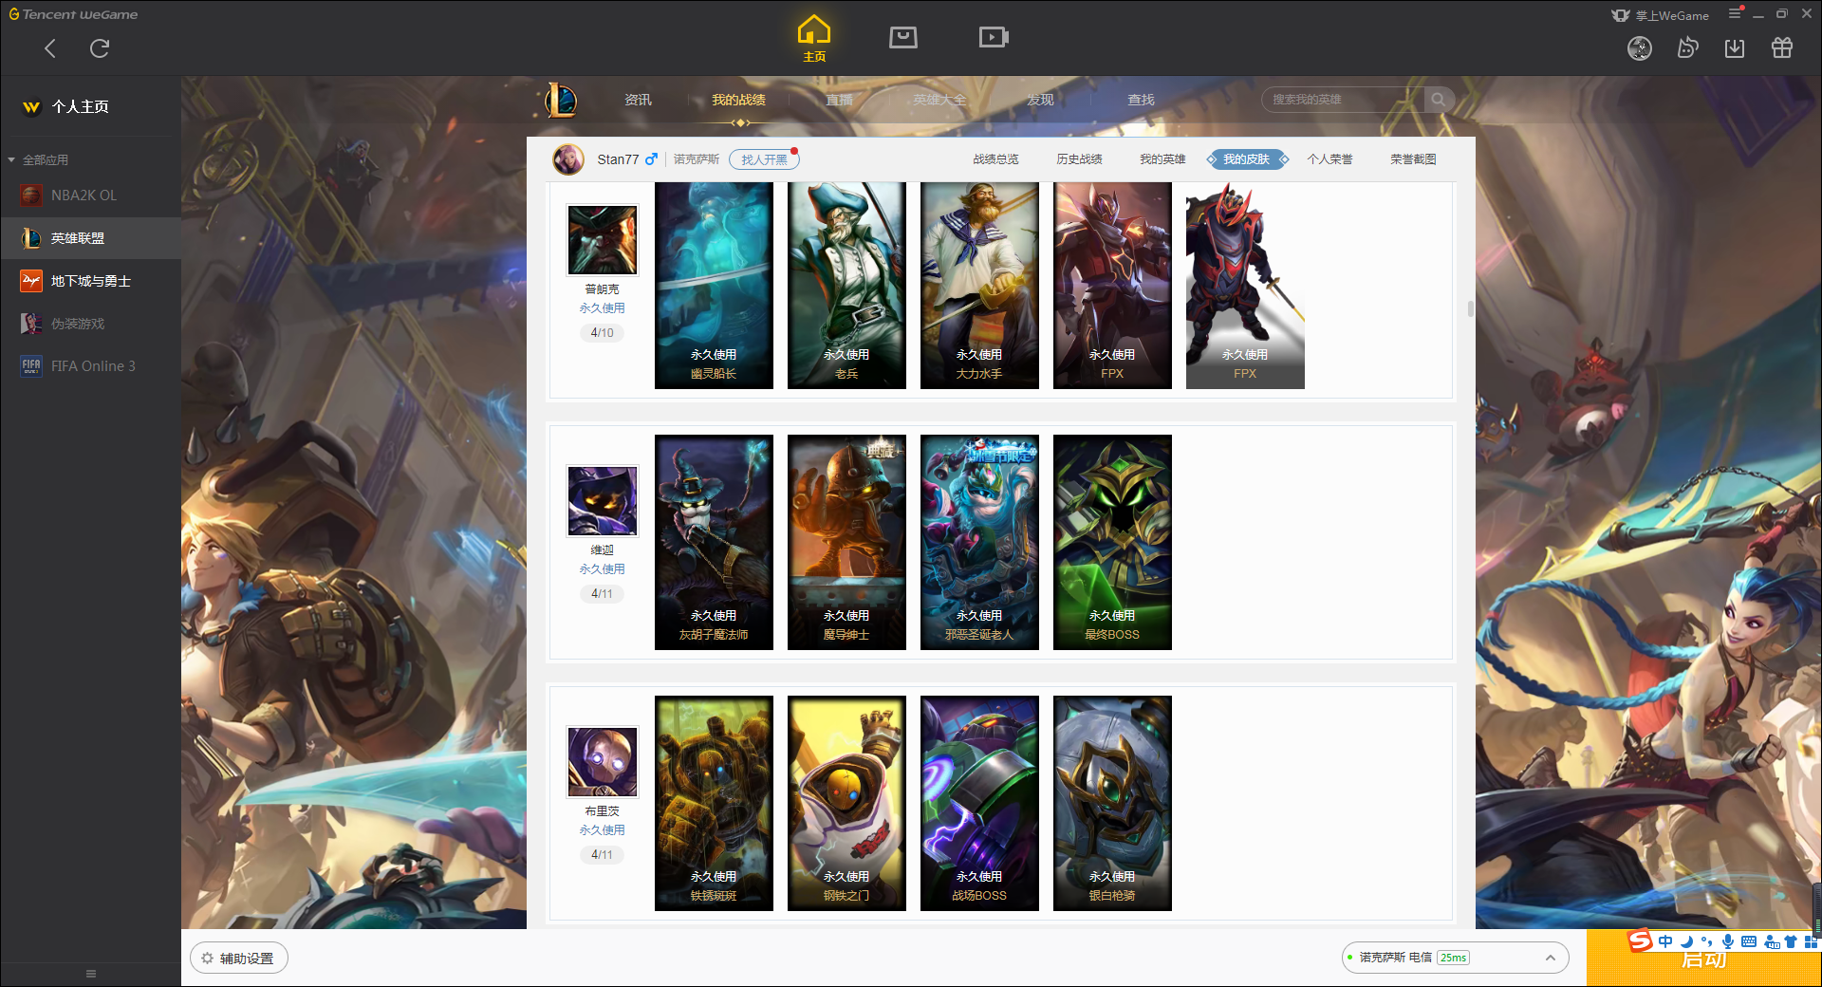1822x987 pixels.
Task: Open the 发现 tab
Action: 1040,100
